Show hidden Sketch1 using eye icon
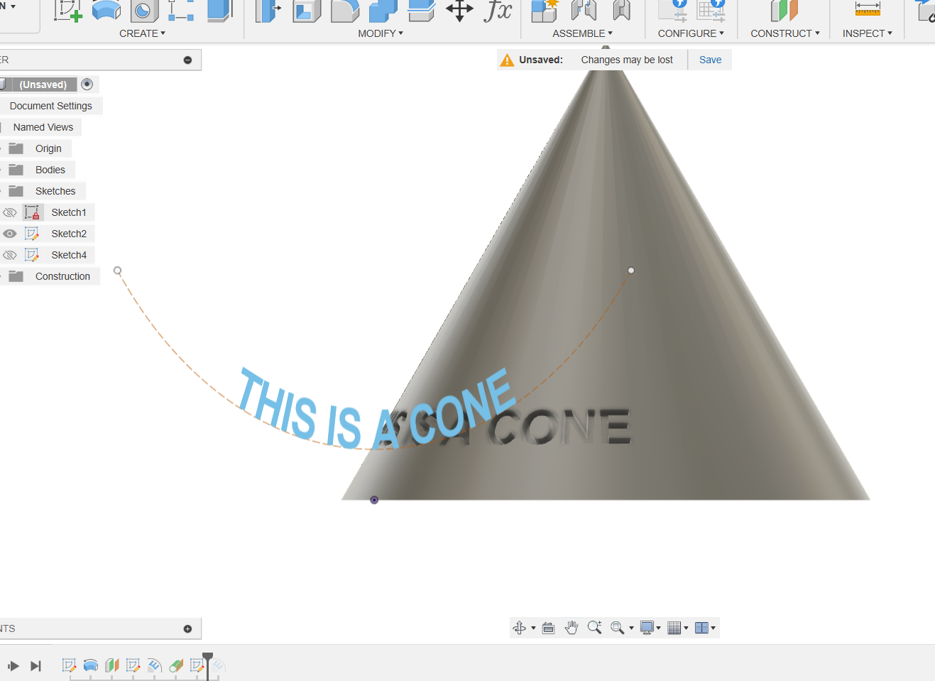Screen dimensions: 935x681 click(10, 212)
